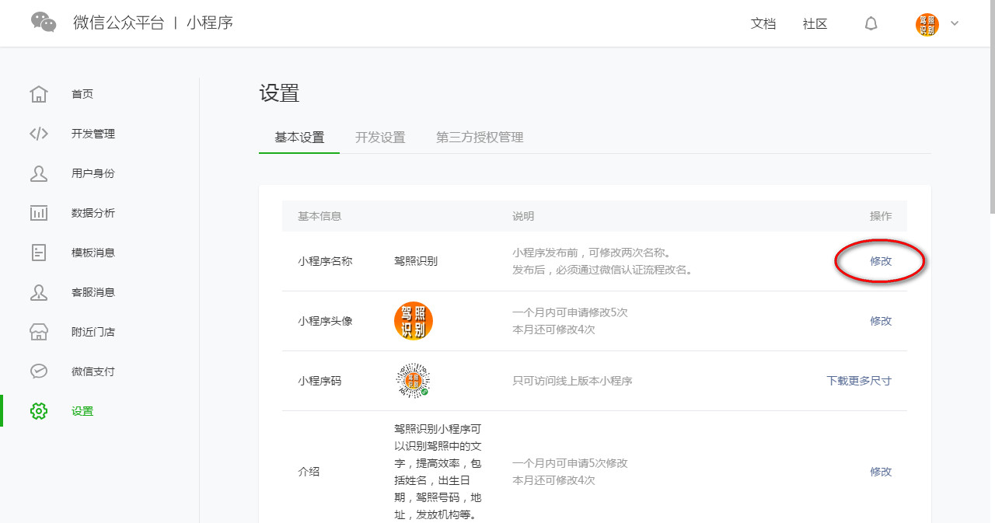The height and width of the screenshot is (523, 995).
Task: Click the 微信支付 payment icon
Action: pyautogui.click(x=39, y=371)
